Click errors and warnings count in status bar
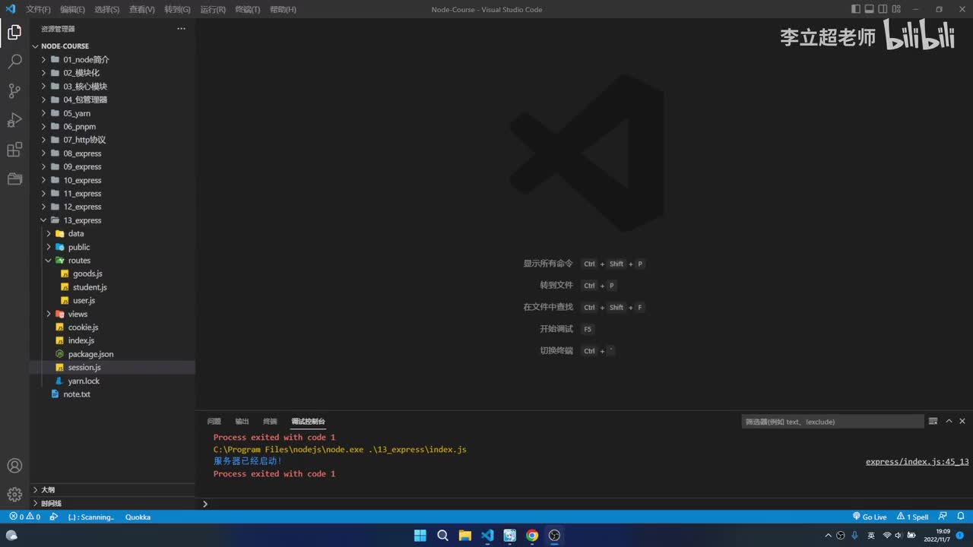Image resolution: width=973 pixels, height=547 pixels. click(x=25, y=517)
